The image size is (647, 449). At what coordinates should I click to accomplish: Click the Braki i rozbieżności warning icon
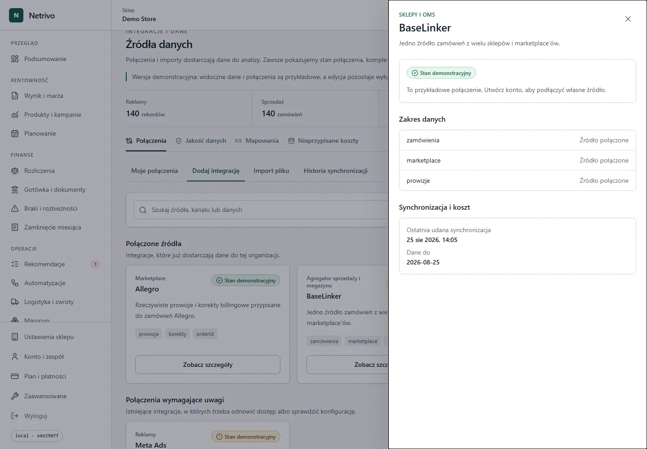click(x=15, y=208)
